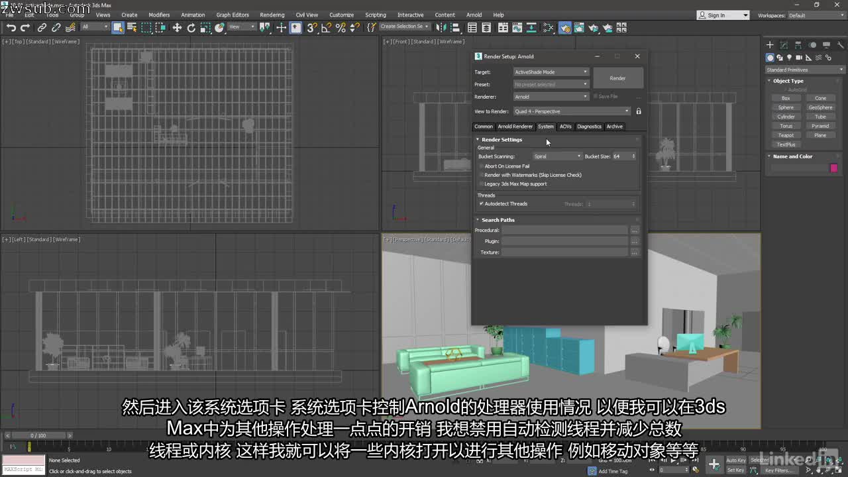Activate Select and Move tool
Image resolution: width=848 pixels, height=477 pixels.
click(177, 27)
